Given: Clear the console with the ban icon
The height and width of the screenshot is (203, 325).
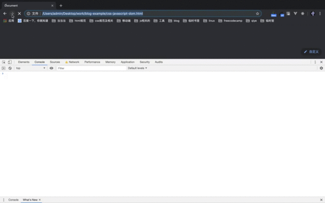Looking at the screenshot, I should [10, 68].
